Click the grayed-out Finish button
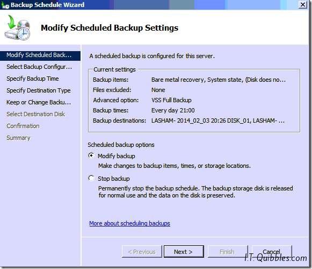Screen dimensions: 312x269 tap(228, 252)
